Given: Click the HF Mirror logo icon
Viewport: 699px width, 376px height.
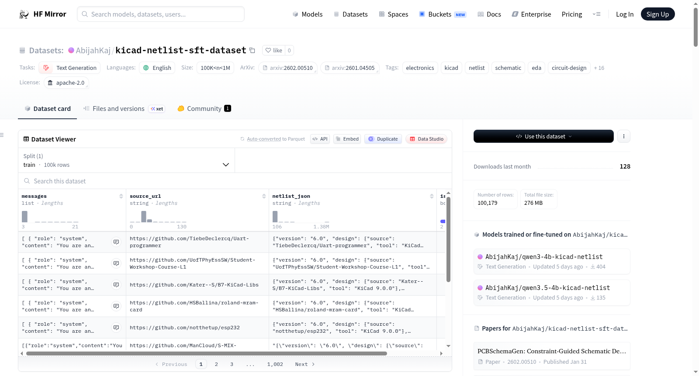Looking at the screenshot, I should tap(24, 14).
